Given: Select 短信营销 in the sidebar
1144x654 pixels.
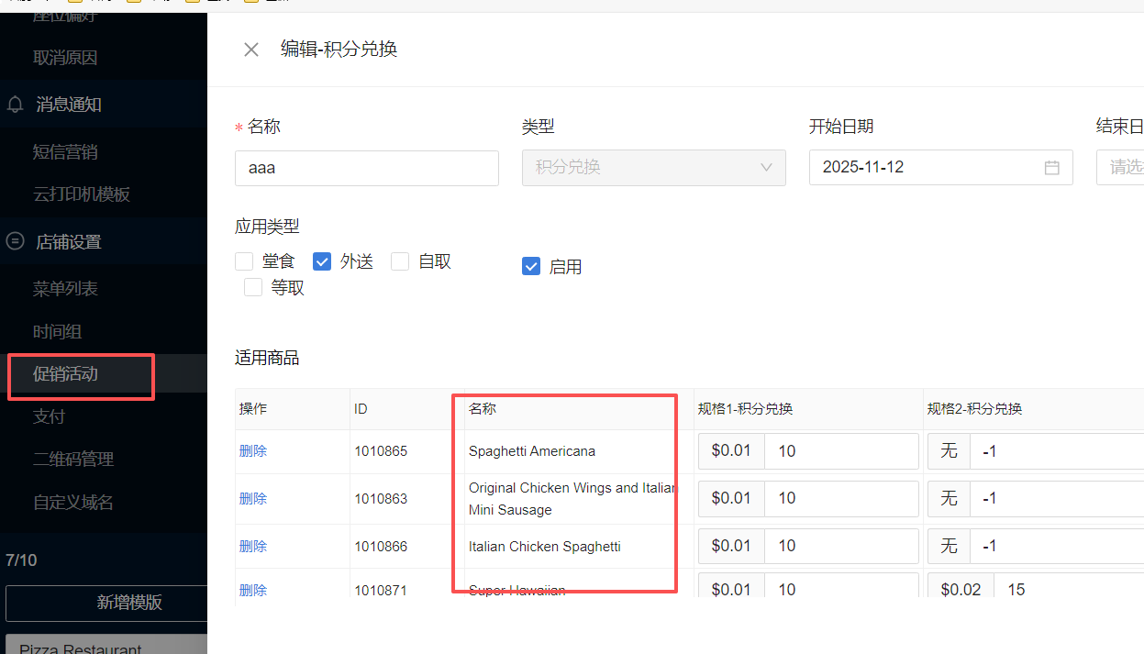Looking at the screenshot, I should pyautogui.click(x=66, y=152).
